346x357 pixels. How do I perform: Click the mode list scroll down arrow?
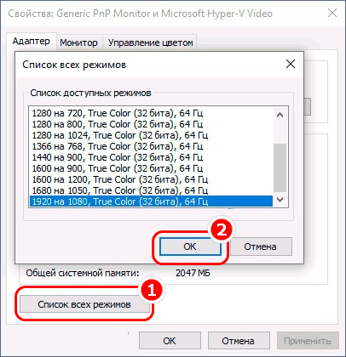point(280,200)
